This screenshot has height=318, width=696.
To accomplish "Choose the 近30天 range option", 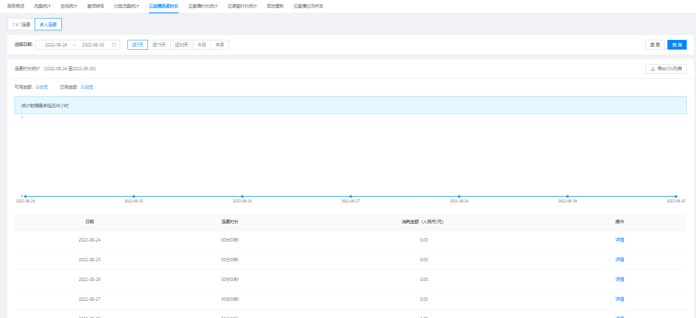I will coord(181,45).
